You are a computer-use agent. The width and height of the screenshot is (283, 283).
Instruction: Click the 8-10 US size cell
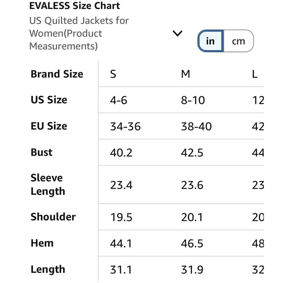[x=193, y=100]
